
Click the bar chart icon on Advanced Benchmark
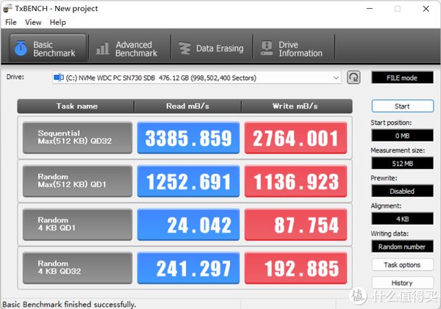point(102,48)
